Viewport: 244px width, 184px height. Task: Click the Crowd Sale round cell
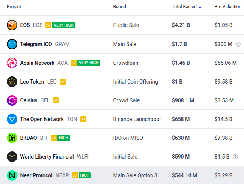[127, 100]
